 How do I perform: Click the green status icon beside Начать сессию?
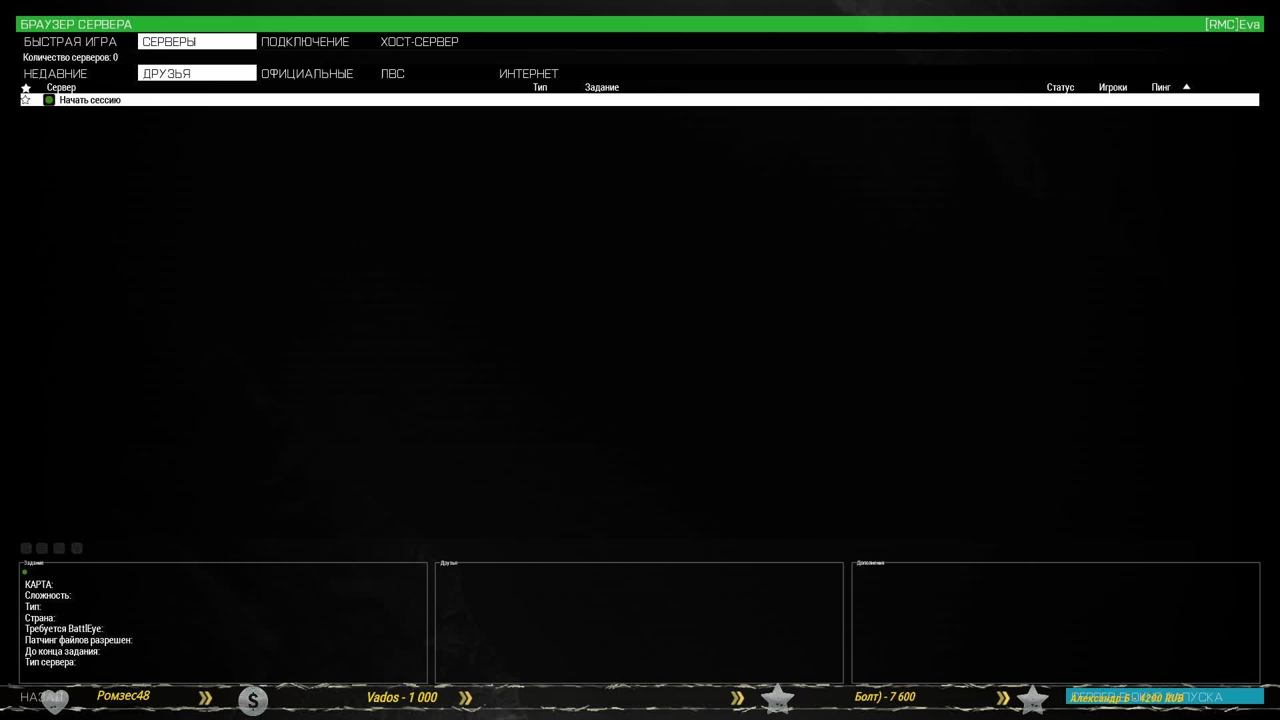coord(49,100)
